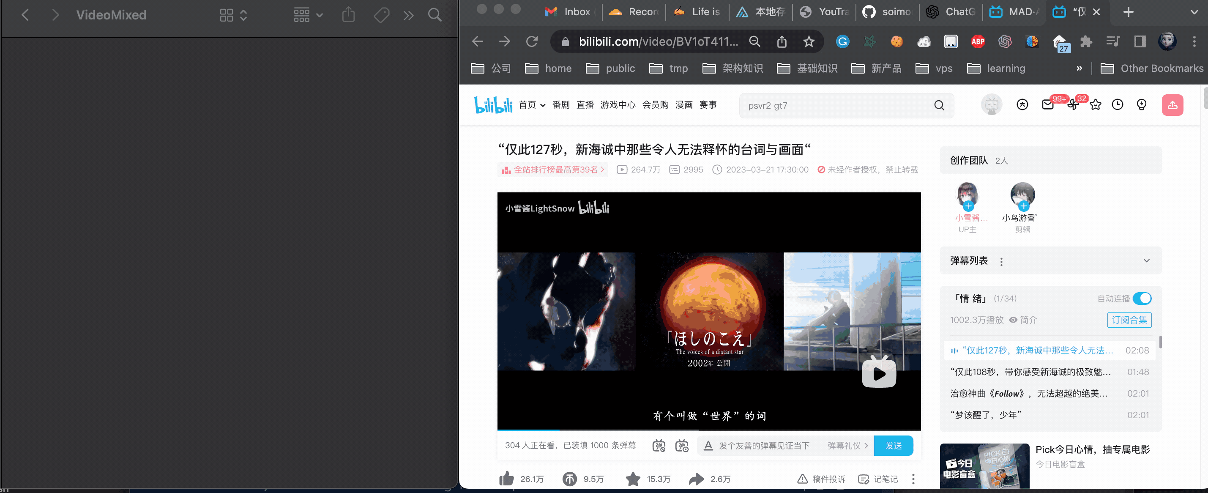
Task: Show more Finder toolbar items
Action: click(408, 16)
